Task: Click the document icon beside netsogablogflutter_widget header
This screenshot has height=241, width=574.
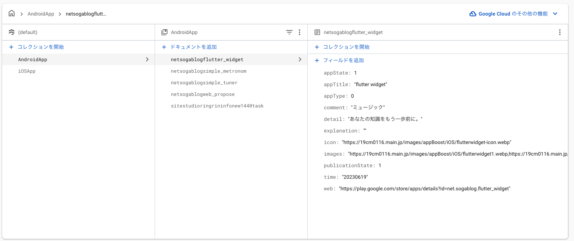Action: 317,32
